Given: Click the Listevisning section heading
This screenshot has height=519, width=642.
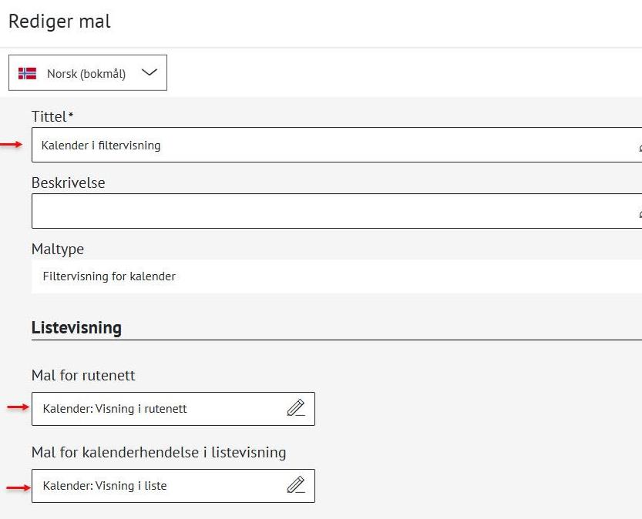Looking at the screenshot, I should pos(76,327).
